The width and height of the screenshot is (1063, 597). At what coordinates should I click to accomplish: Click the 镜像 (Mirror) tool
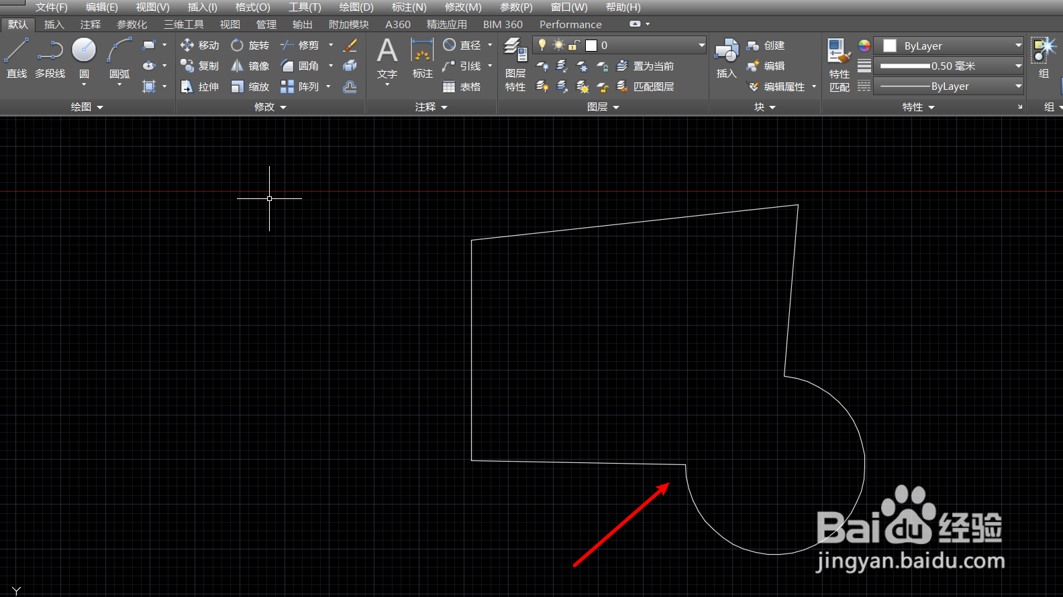point(250,66)
